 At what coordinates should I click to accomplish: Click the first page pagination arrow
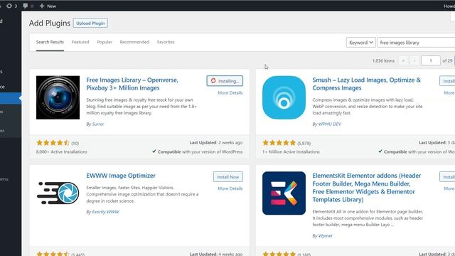tap(403, 60)
